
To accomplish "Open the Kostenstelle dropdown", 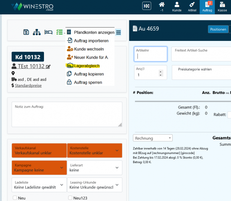I will click(x=94, y=150).
